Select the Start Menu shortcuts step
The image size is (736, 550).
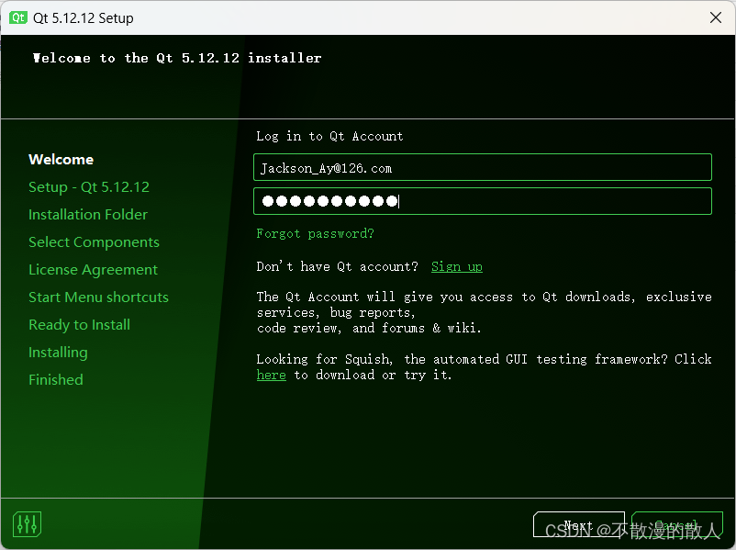(98, 297)
